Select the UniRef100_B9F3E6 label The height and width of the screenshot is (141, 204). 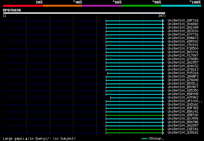tap(183, 108)
